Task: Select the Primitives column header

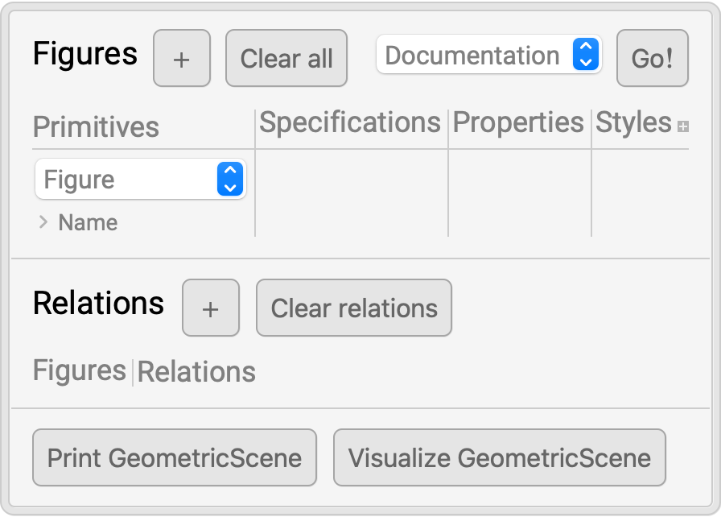Action: (x=96, y=126)
